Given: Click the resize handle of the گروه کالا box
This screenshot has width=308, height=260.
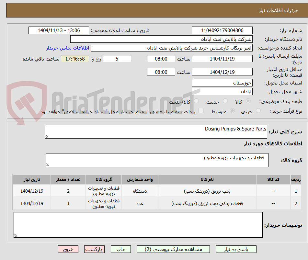Looking at the screenshot, I should coord(48,165).
